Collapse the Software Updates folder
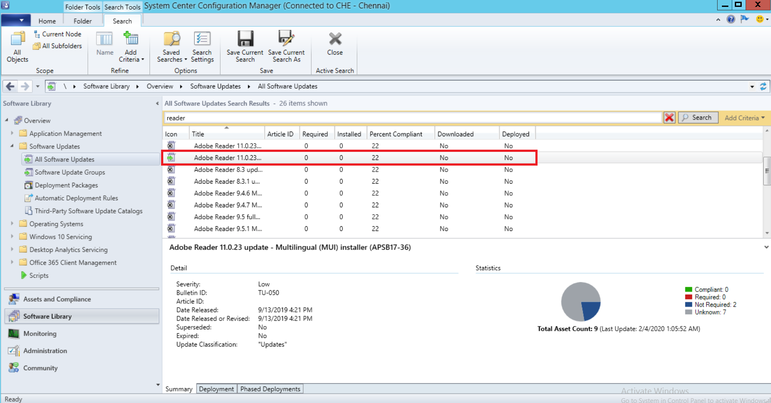 pos(12,146)
